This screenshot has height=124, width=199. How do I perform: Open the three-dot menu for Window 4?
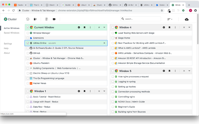click(175, 27)
